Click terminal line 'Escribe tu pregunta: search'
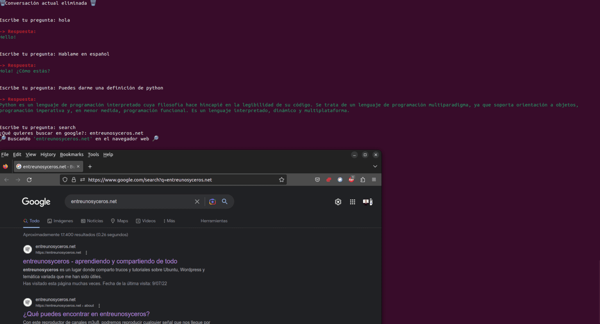Screen dimensions: 600x324 [x=38, y=127]
